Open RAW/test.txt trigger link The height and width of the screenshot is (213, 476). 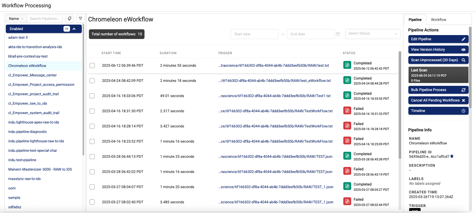click(274, 65)
